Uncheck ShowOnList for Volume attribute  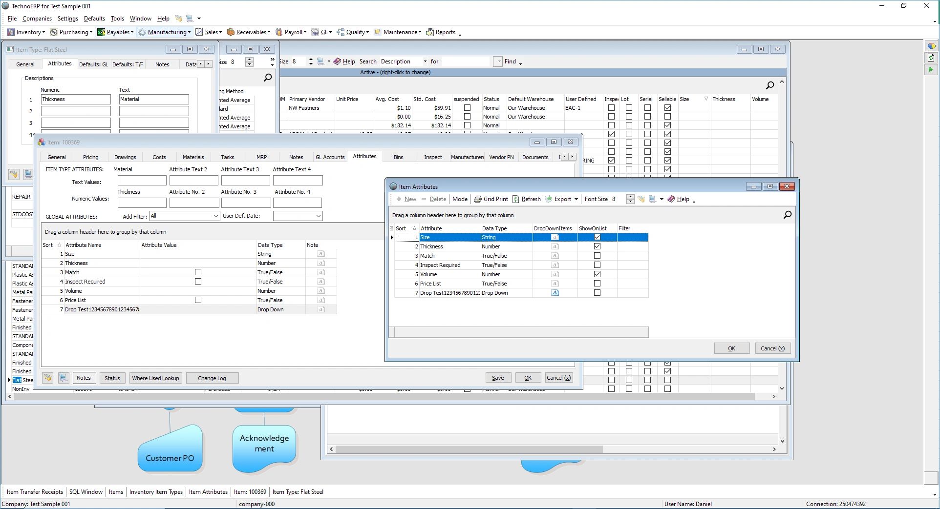(597, 274)
